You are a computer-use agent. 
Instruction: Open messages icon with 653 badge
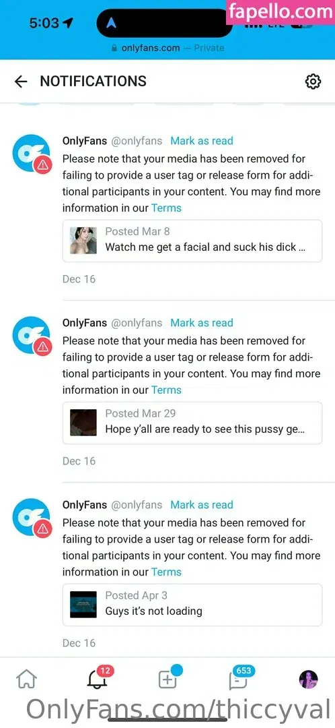[239, 678]
